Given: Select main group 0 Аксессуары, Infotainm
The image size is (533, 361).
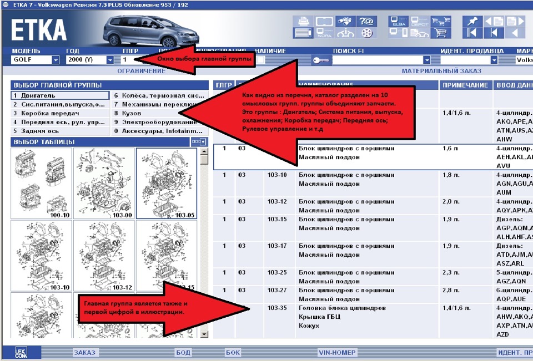Looking at the screenshot, I should (x=159, y=131).
